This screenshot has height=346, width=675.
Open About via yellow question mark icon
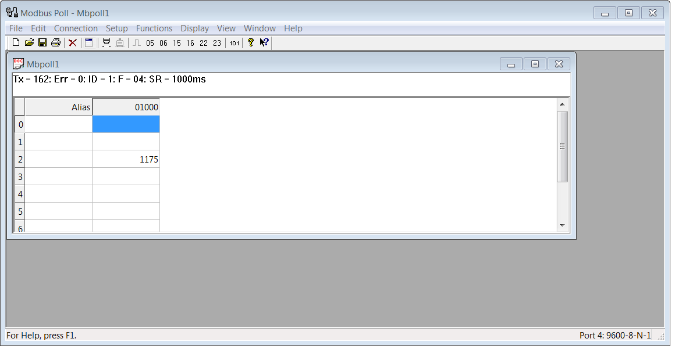pos(251,42)
